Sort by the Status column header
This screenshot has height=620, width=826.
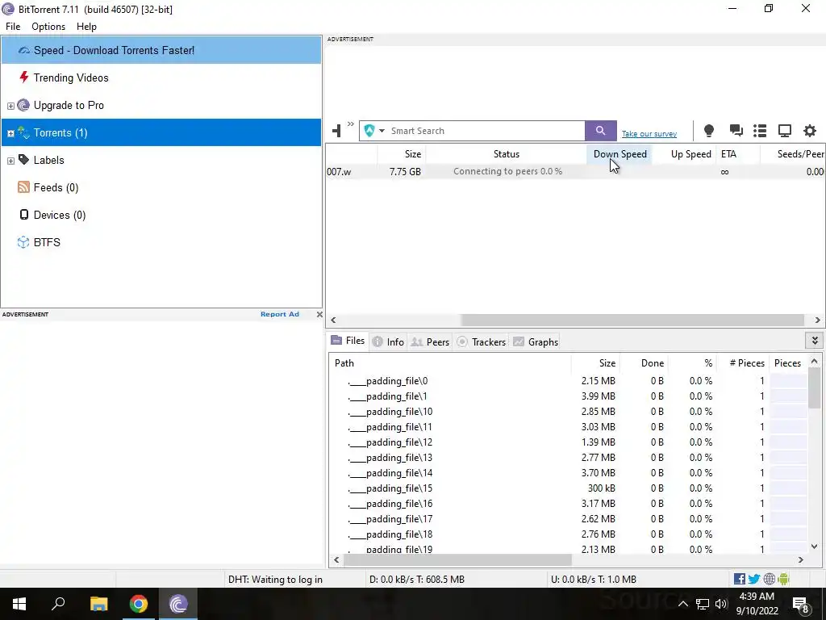pos(507,154)
